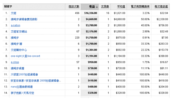Open the one night 火星 live concert keyword

coord(25,56)
